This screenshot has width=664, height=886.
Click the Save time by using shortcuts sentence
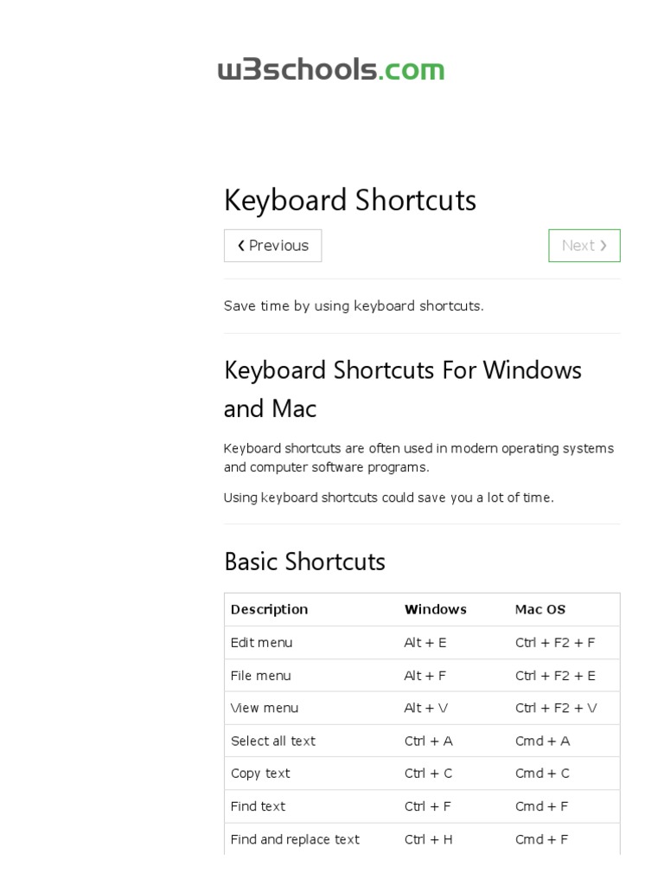point(354,306)
